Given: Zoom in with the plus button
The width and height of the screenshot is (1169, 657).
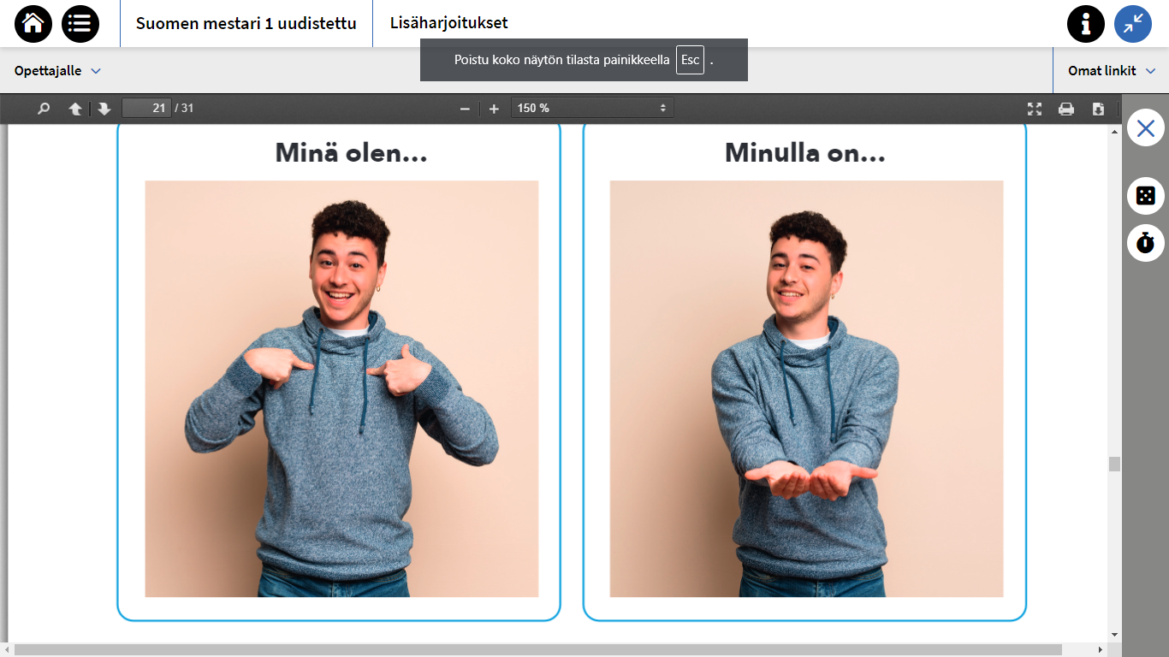Looking at the screenshot, I should pos(494,109).
